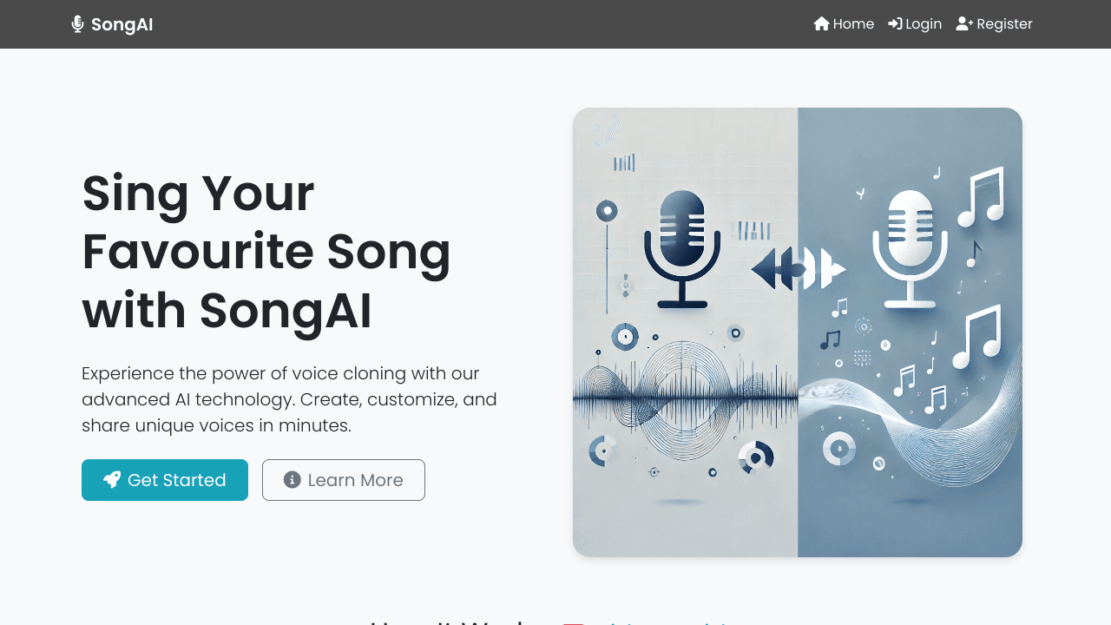This screenshot has height=625, width=1111.
Task: Go to the Home nav item
Action: 853,24
